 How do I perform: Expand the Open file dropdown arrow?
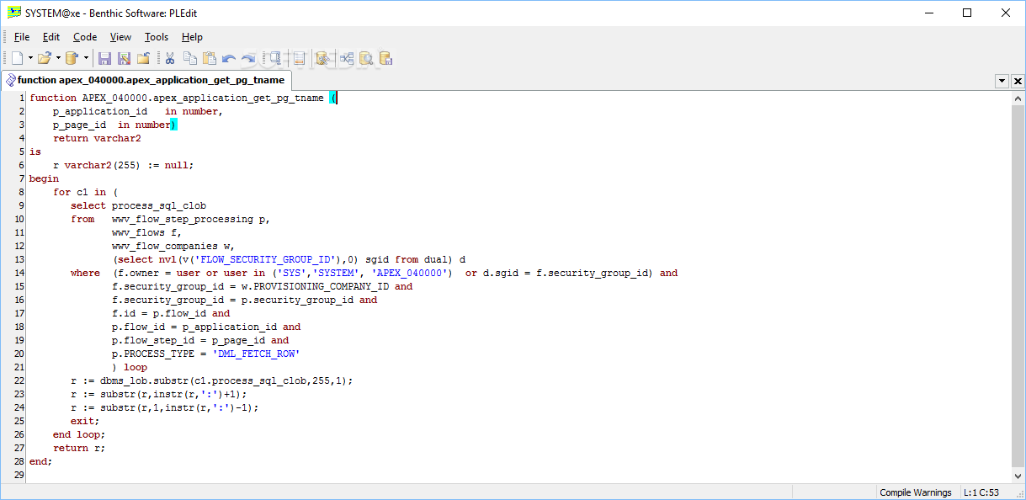[58, 58]
